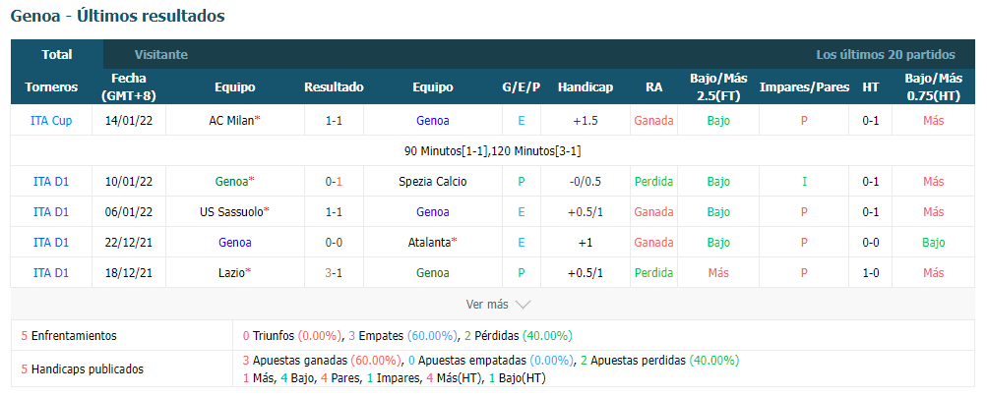Open US Sassuolo team page
This screenshot has width=987, height=396.
(x=231, y=212)
